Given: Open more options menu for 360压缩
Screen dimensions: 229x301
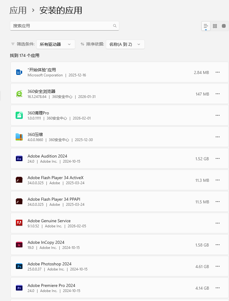Looking at the screenshot, I should [x=218, y=137].
